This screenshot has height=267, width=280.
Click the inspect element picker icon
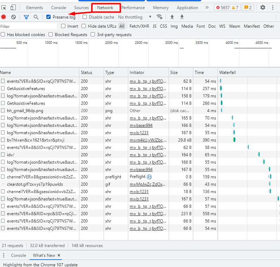[x=4, y=7]
